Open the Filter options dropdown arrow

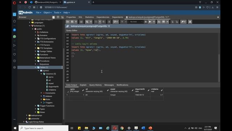(126, 22)
